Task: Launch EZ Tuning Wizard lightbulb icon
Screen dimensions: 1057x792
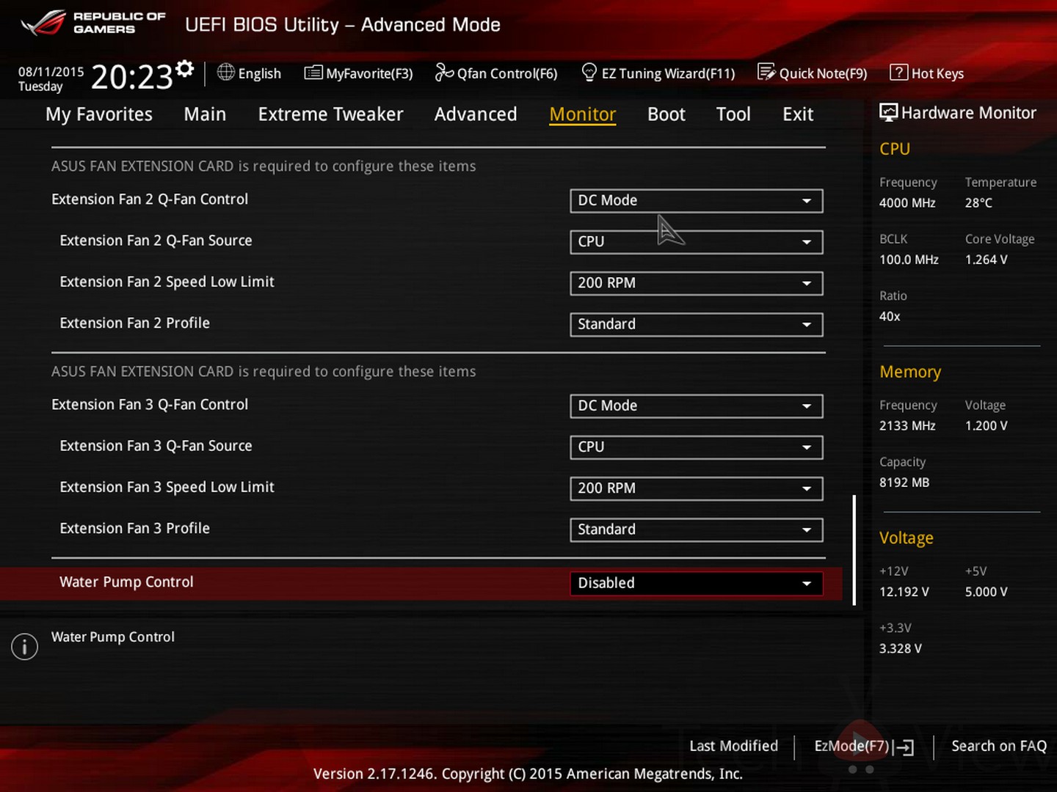Action: [x=589, y=72]
